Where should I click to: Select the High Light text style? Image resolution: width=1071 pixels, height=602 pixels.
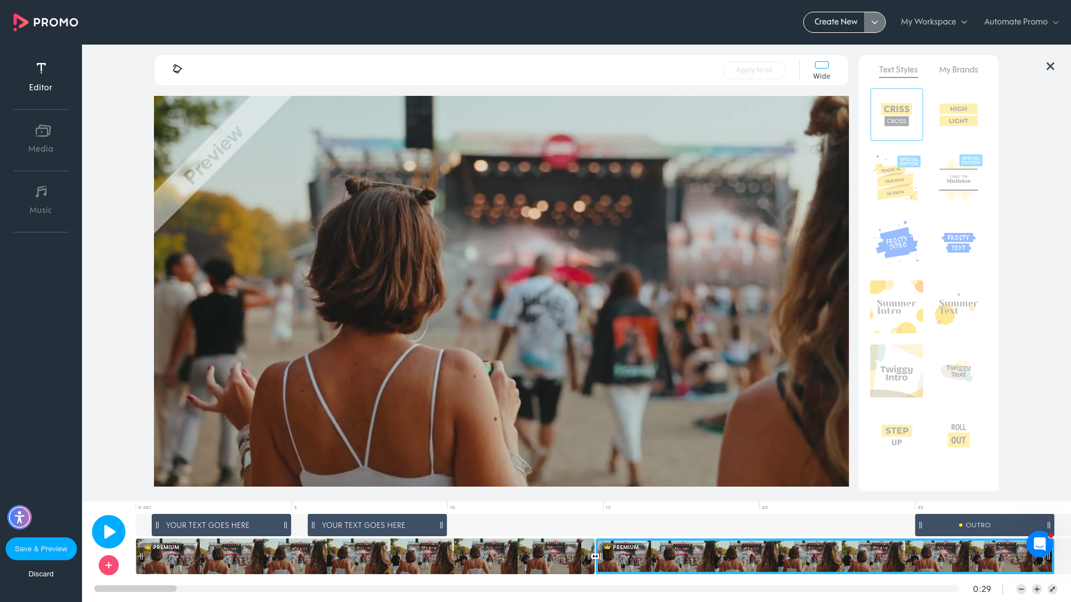958,114
